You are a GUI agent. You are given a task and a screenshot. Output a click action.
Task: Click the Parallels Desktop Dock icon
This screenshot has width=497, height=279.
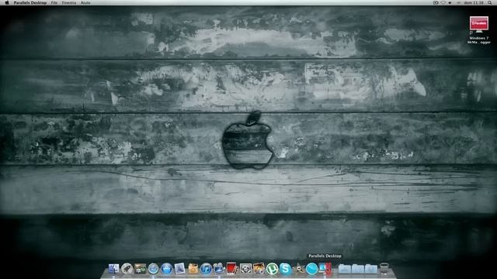click(325, 268)
